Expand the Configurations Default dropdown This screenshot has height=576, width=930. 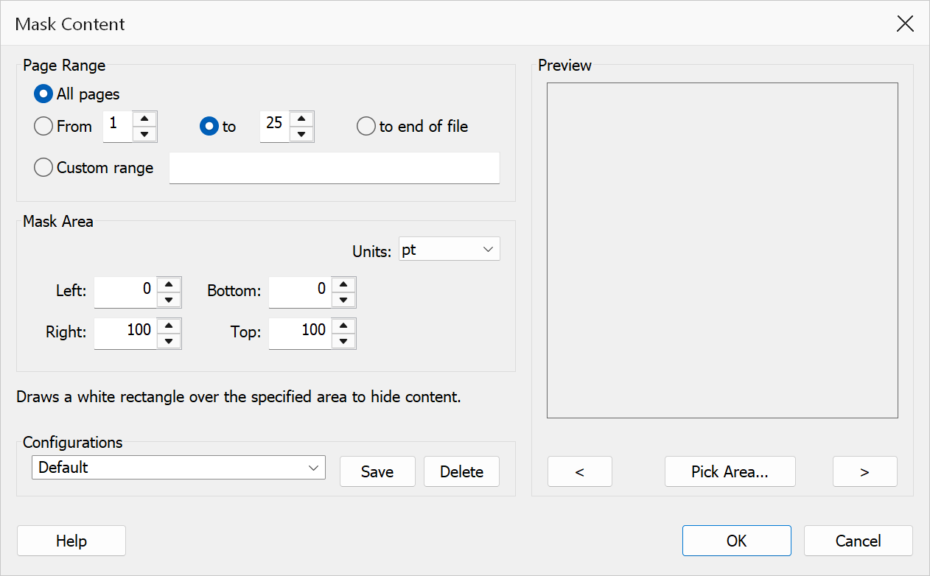[178, 467]
